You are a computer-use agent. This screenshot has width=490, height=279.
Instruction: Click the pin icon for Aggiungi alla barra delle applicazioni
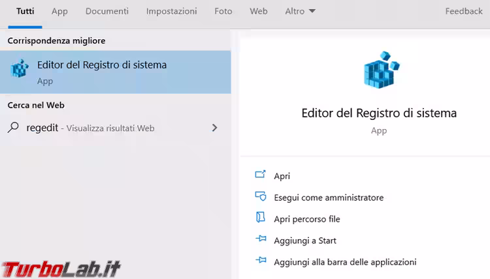[x=261, y=261]
